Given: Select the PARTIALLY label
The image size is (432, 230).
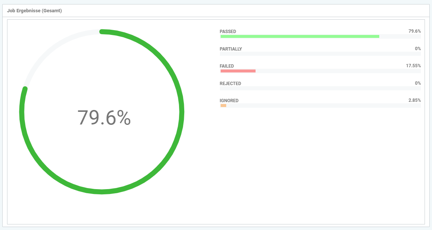Looking at the screenshot, I should [x=231, y=49].
